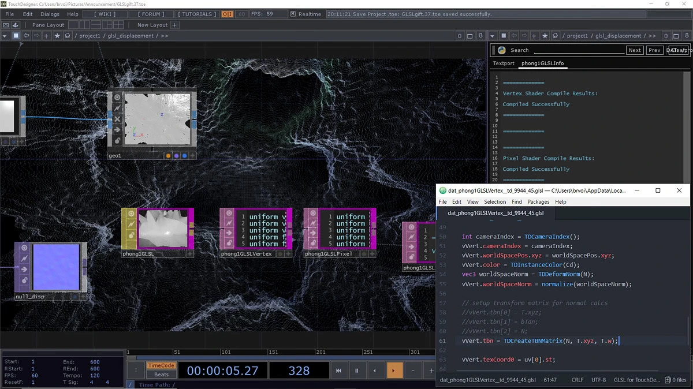Click the Next search button
The height and width of the screenshot is (389, 693).
(634, 50)
